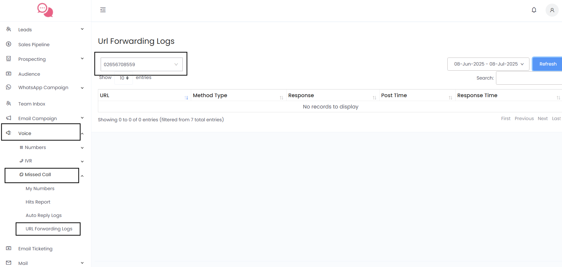
Task: Sort table by Response column arrows
Action: tap(374, 98)
